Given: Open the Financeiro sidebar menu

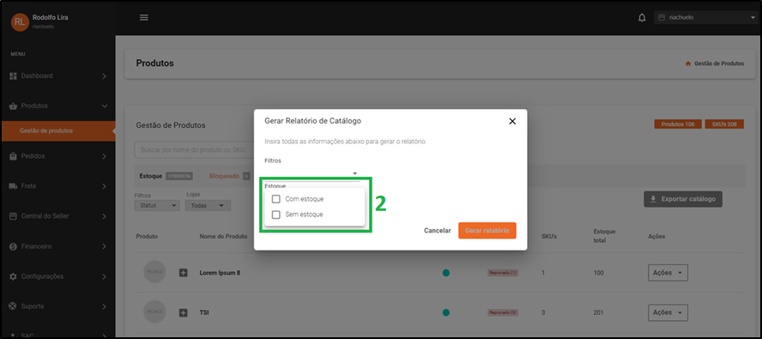Looking at the screenshot, I should point(57,246).
